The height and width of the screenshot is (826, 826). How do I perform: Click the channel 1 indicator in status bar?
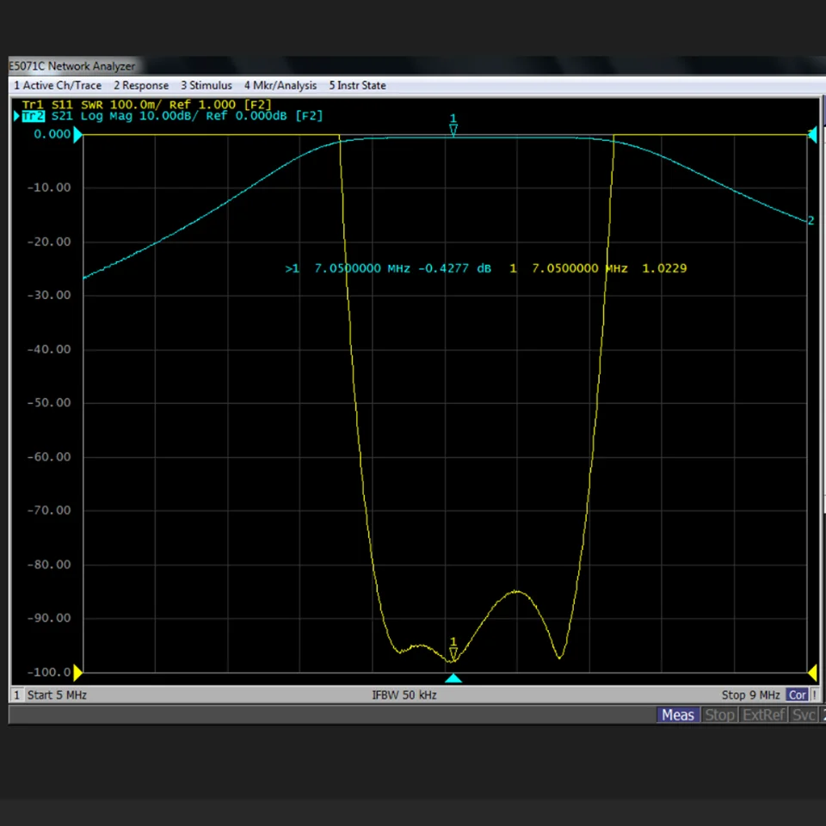[x=16, y=694]
